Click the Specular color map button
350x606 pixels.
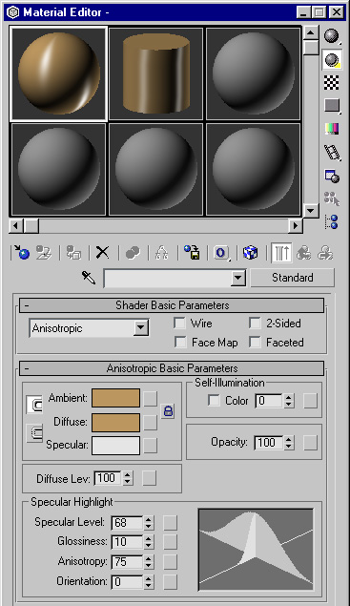pos(151,446)
